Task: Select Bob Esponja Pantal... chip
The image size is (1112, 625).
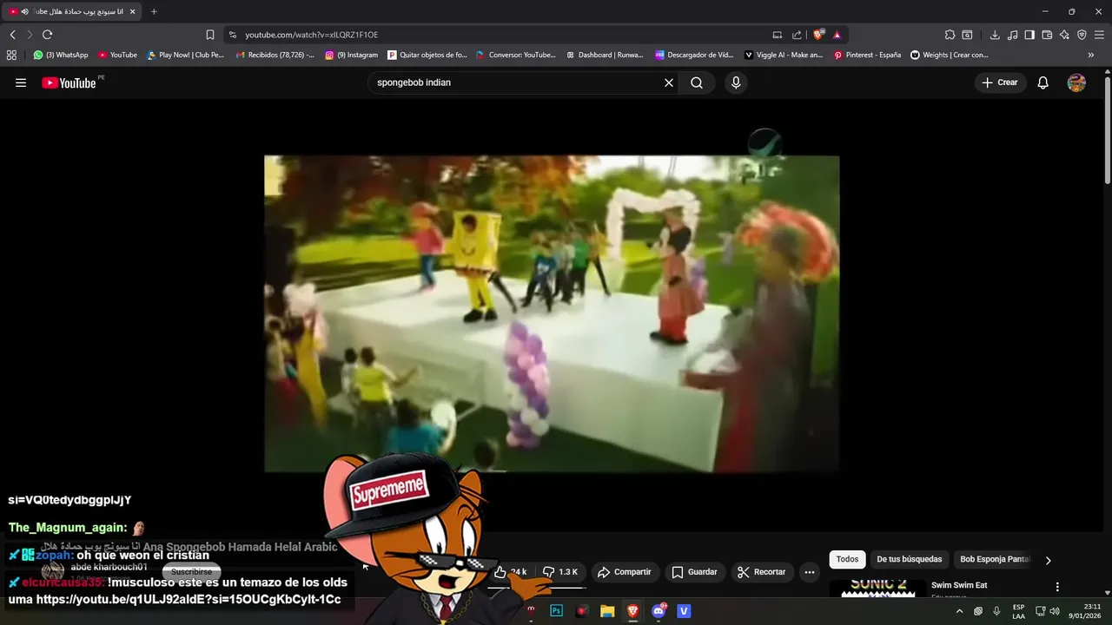Action: coord(995,560)
